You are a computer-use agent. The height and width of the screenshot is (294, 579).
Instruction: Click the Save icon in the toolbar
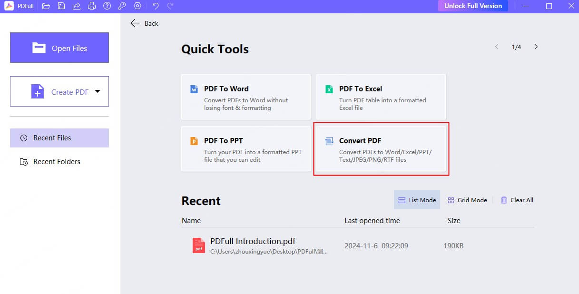tap(61, 6)
